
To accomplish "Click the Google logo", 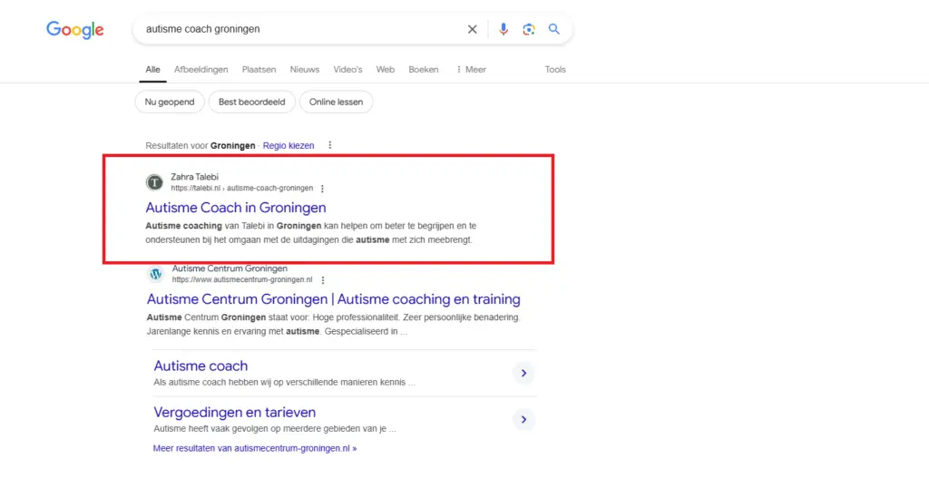I will point(75,30).
